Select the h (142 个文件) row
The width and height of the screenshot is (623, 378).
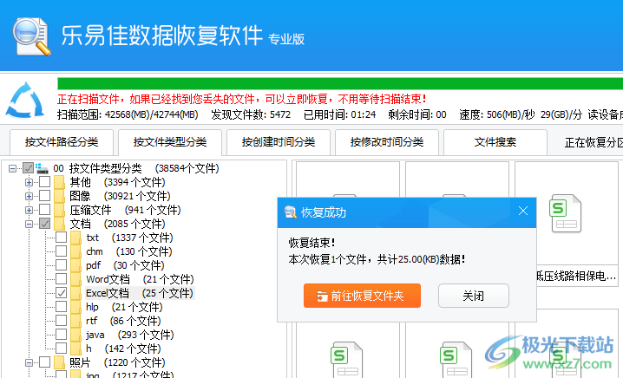[x=123, y=349]
